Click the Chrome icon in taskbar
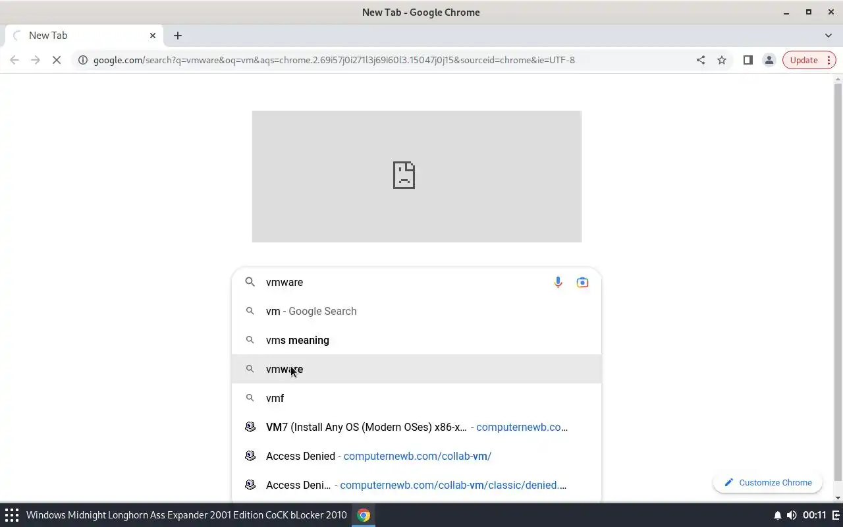The height and width of the screenshot is (527, 843). click(364, 515)
